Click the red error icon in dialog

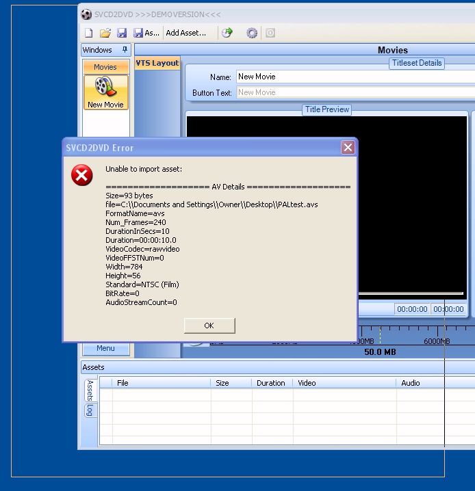(81, 175)
